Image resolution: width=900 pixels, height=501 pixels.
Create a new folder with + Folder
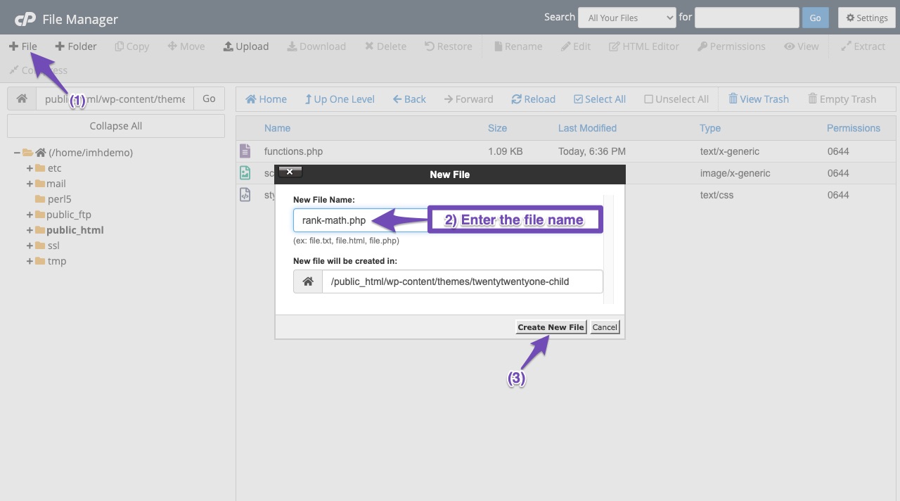click(76, 46)
